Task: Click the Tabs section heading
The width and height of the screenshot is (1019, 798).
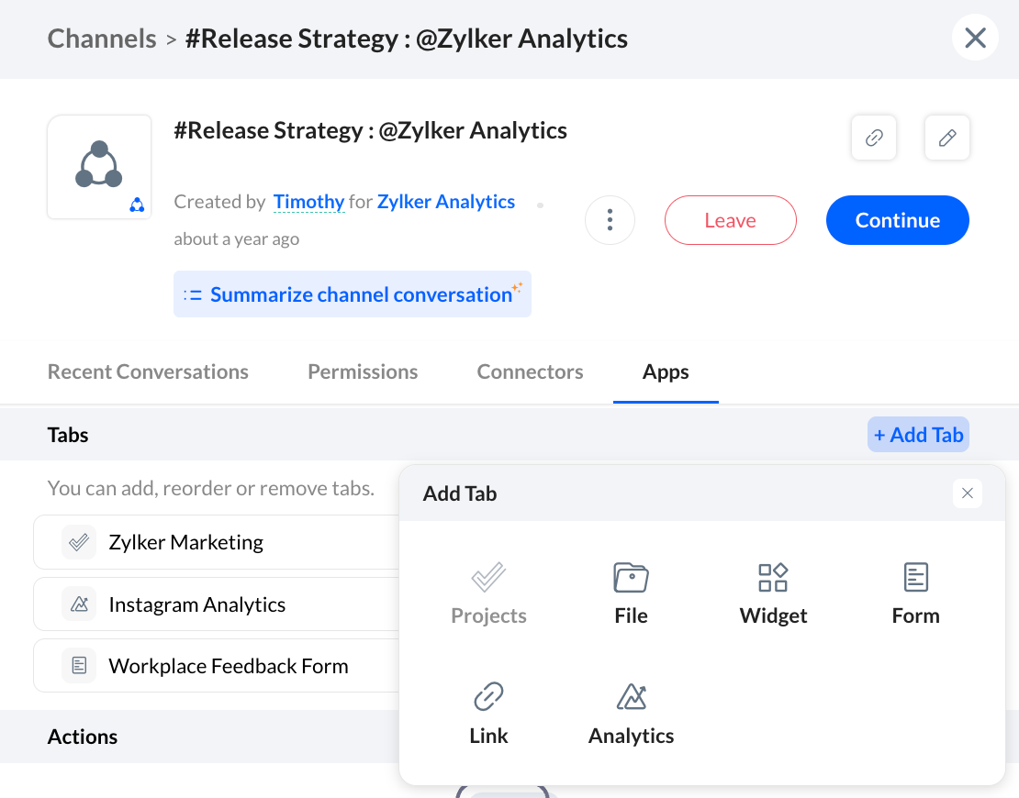Action: pos(68,435)
